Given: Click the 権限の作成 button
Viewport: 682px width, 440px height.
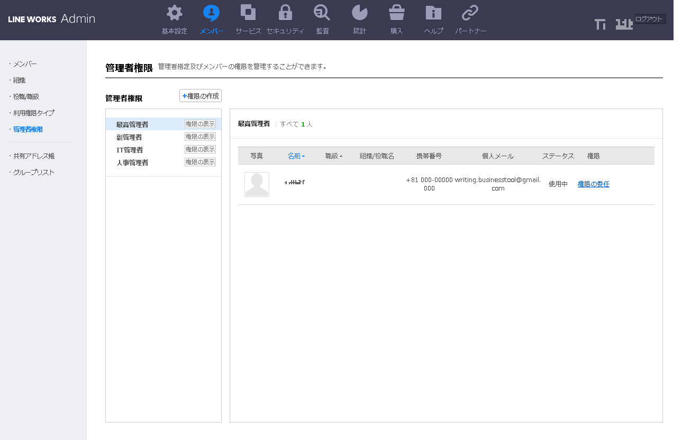Looking at the screenshot, I should [201, 96].
